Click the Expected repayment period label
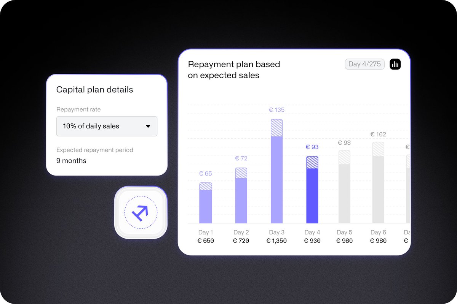The height and width of the screenshot is (304, 457). (x=95, y=150)
